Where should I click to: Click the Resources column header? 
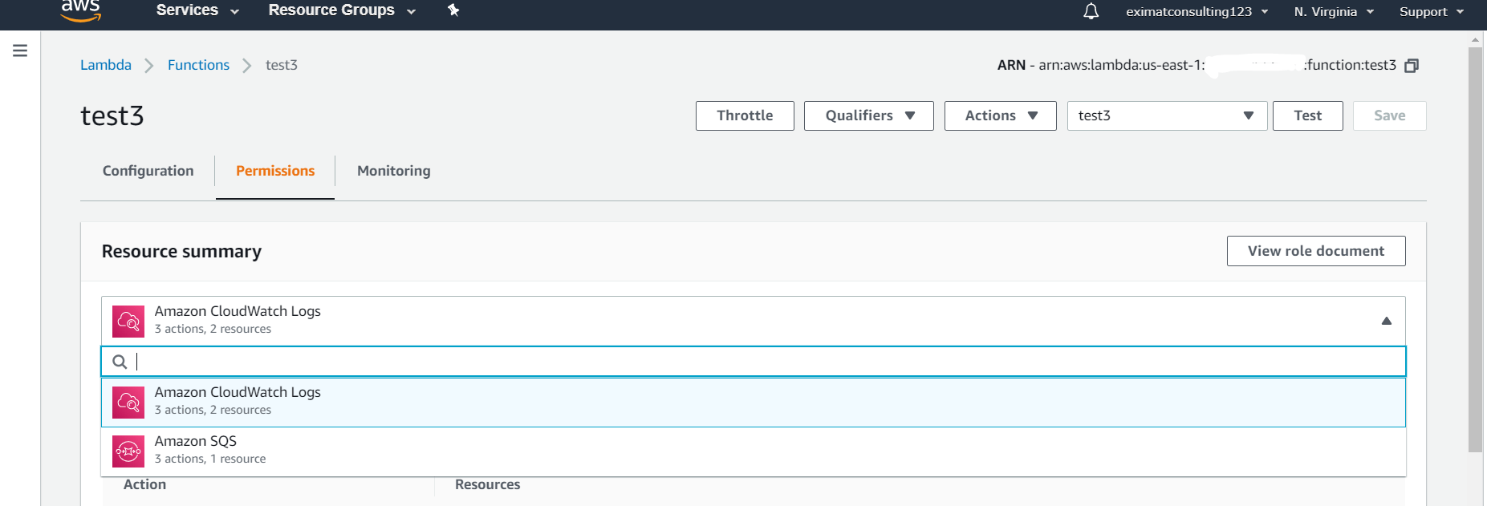pos(487,484)
